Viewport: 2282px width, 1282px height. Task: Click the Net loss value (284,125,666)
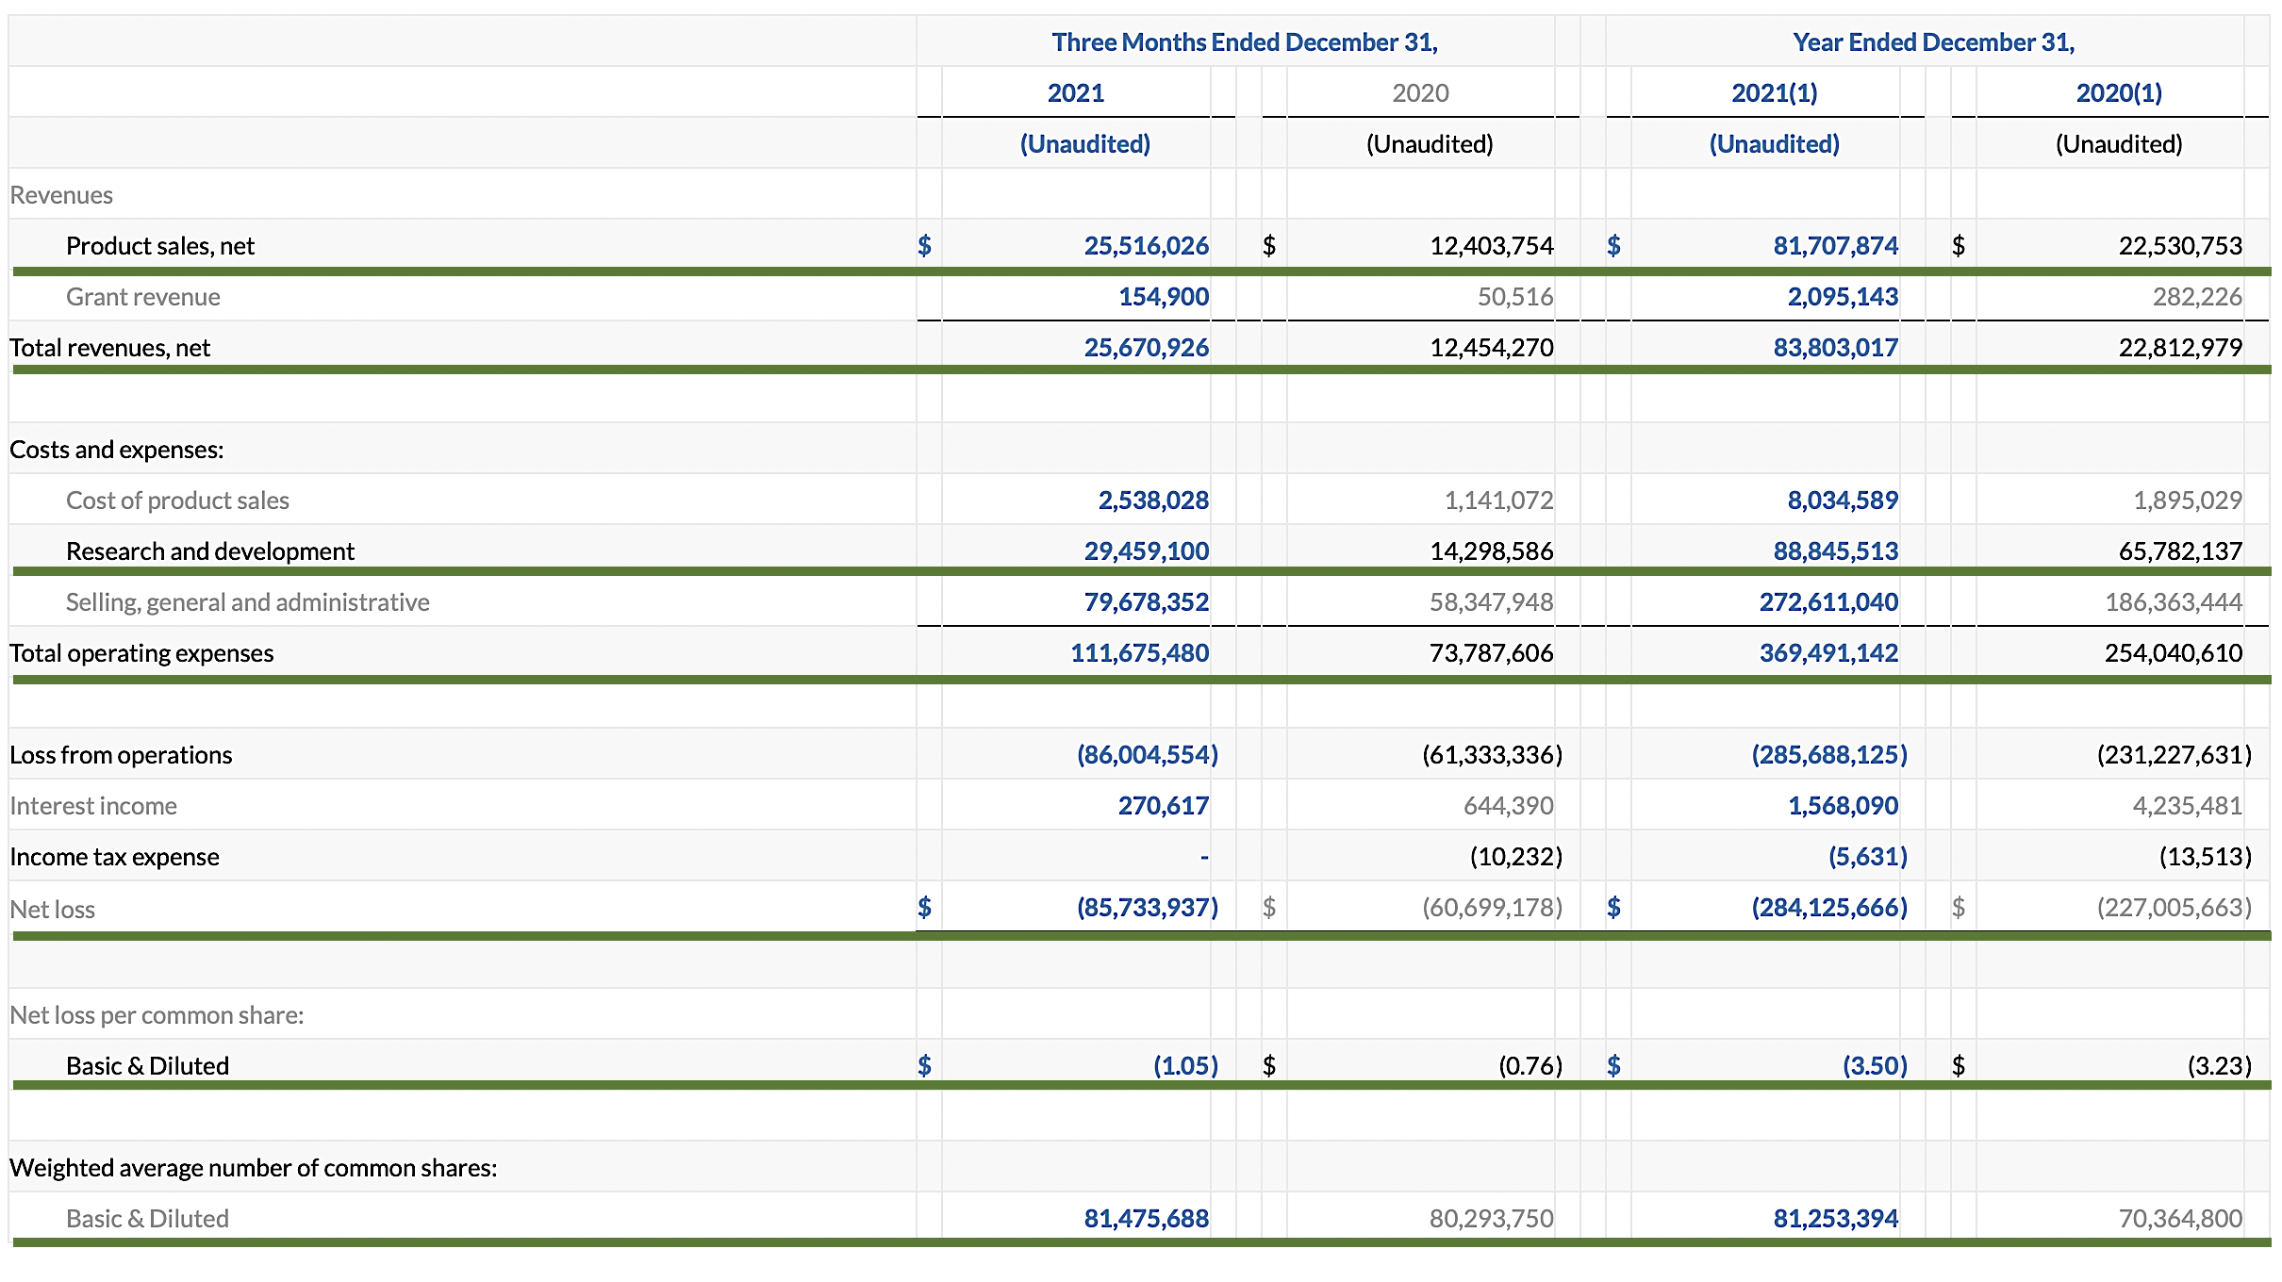(x=1828, y=908)
